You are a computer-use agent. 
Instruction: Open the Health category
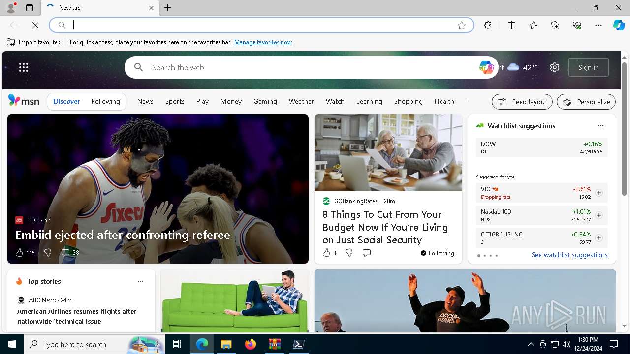444,101
